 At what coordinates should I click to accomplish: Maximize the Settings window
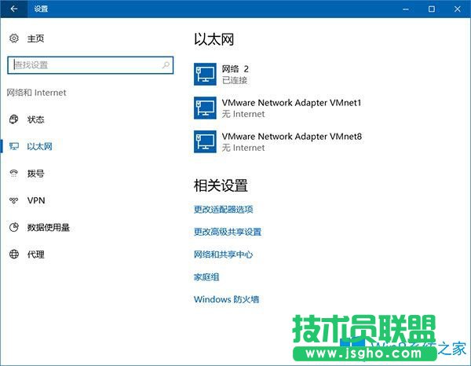click(432, 9)
